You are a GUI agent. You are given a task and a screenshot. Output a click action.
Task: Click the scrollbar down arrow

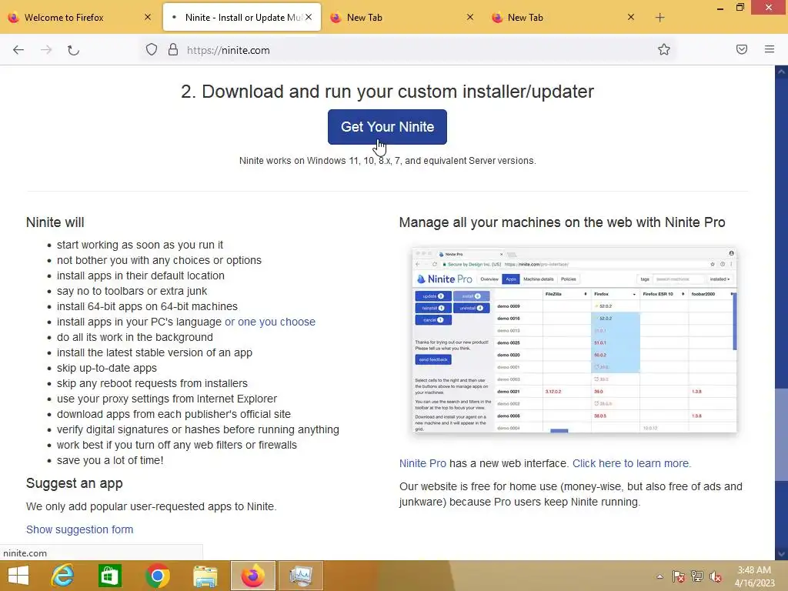pos(781,554)
